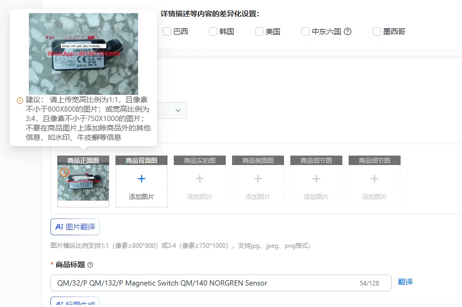Screen dimensions: 462x307
Task: Check the 韩国 country checkbox
Action: tap(213, 31)
